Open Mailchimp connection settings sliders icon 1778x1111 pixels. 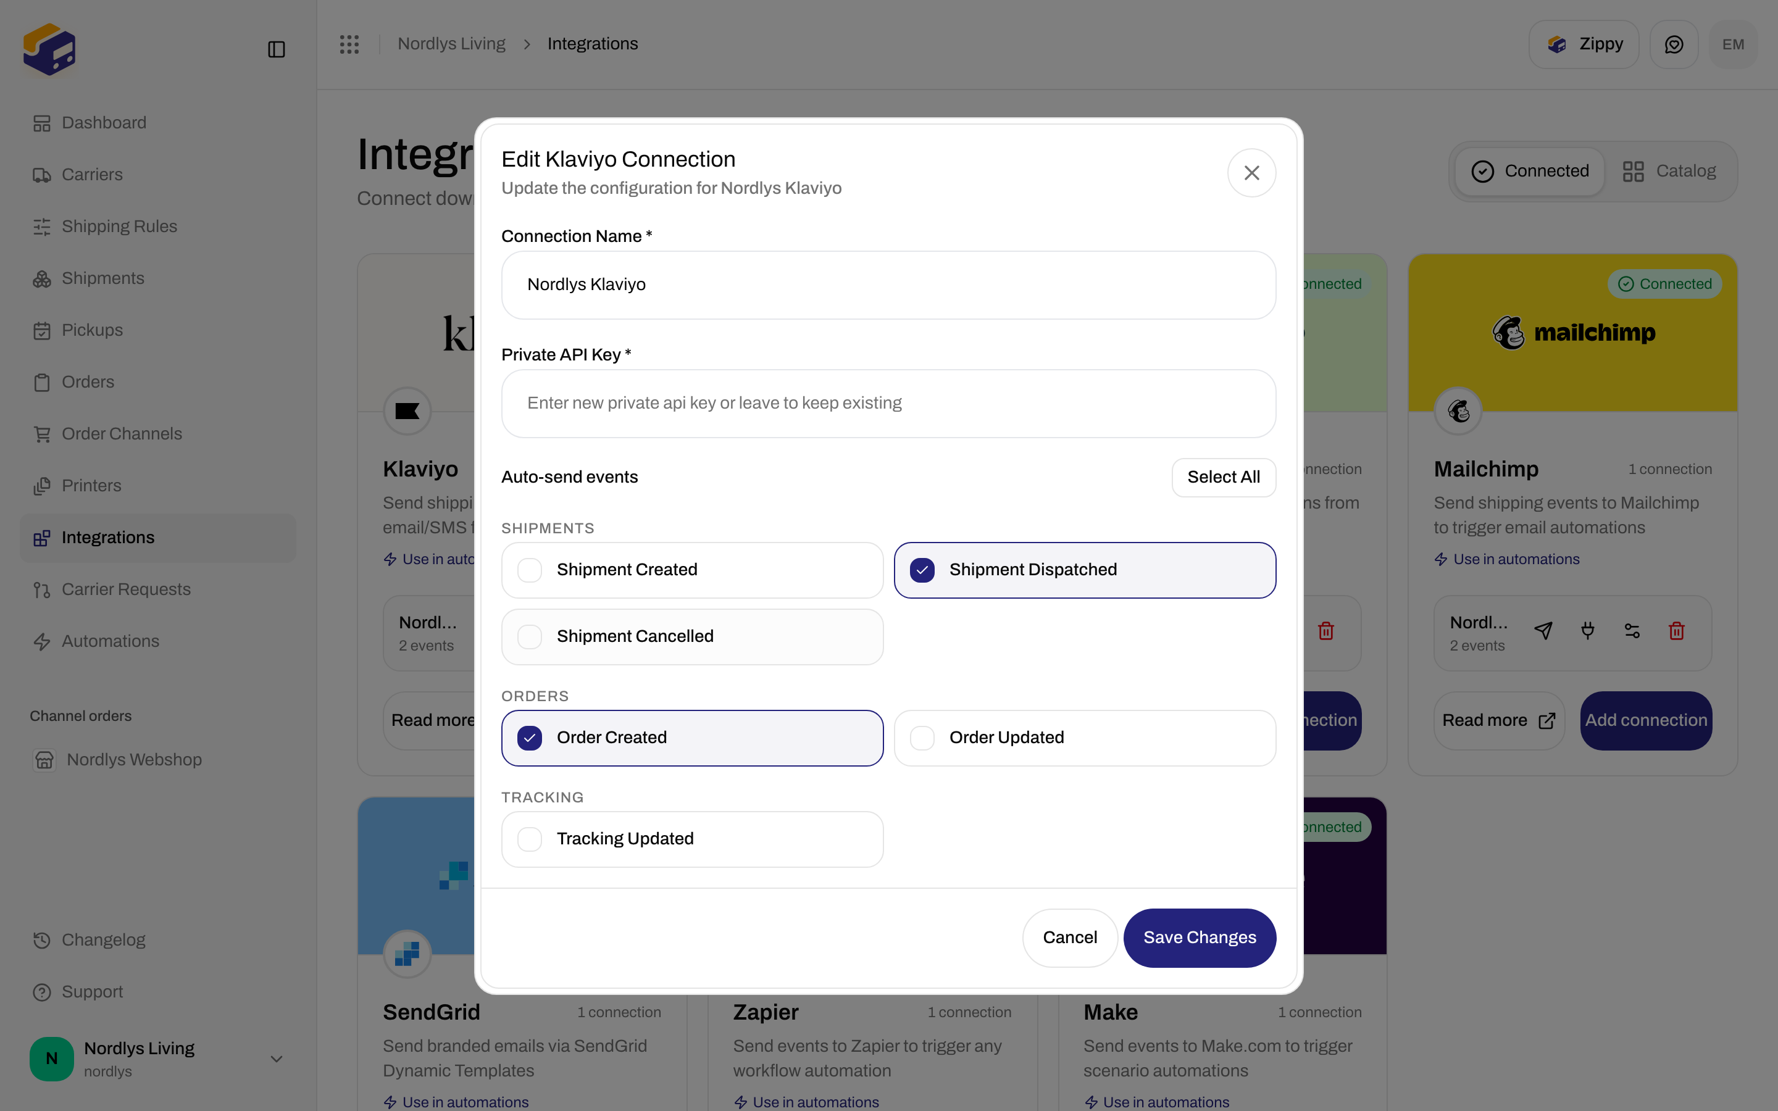(1632, 630)
